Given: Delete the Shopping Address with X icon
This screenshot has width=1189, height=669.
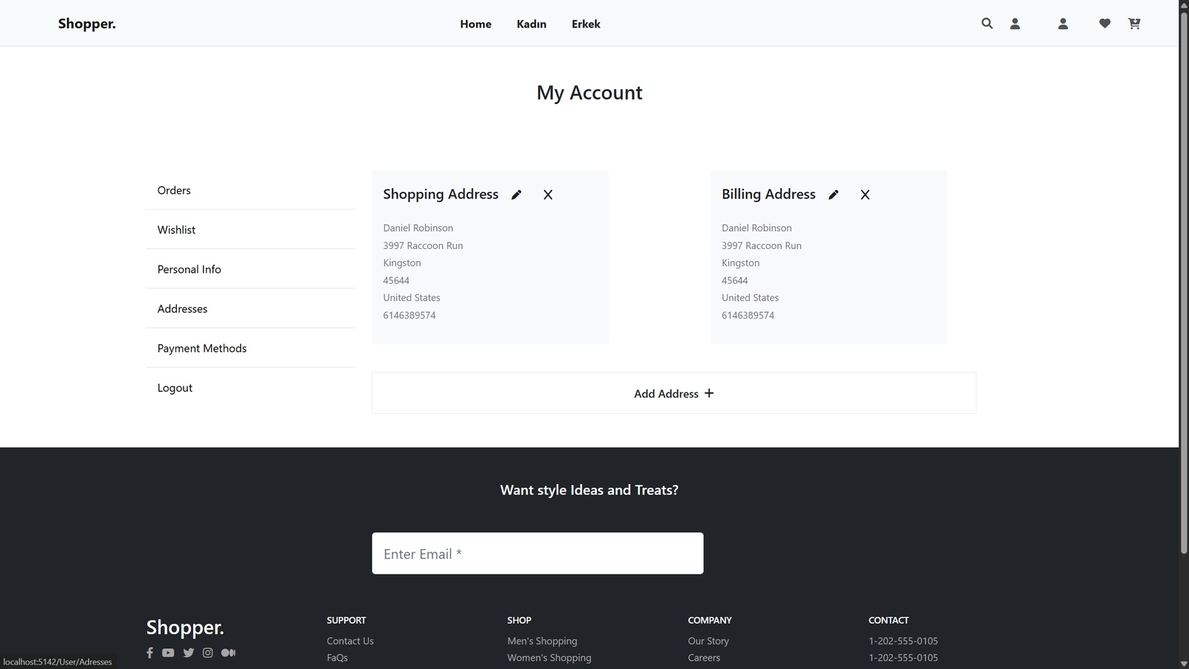Looking at the screenshot, I should click(x=548, y=195).
